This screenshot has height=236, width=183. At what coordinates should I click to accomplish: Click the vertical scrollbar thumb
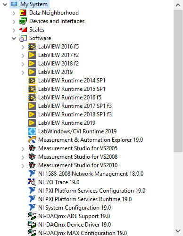tap(178, 81)
